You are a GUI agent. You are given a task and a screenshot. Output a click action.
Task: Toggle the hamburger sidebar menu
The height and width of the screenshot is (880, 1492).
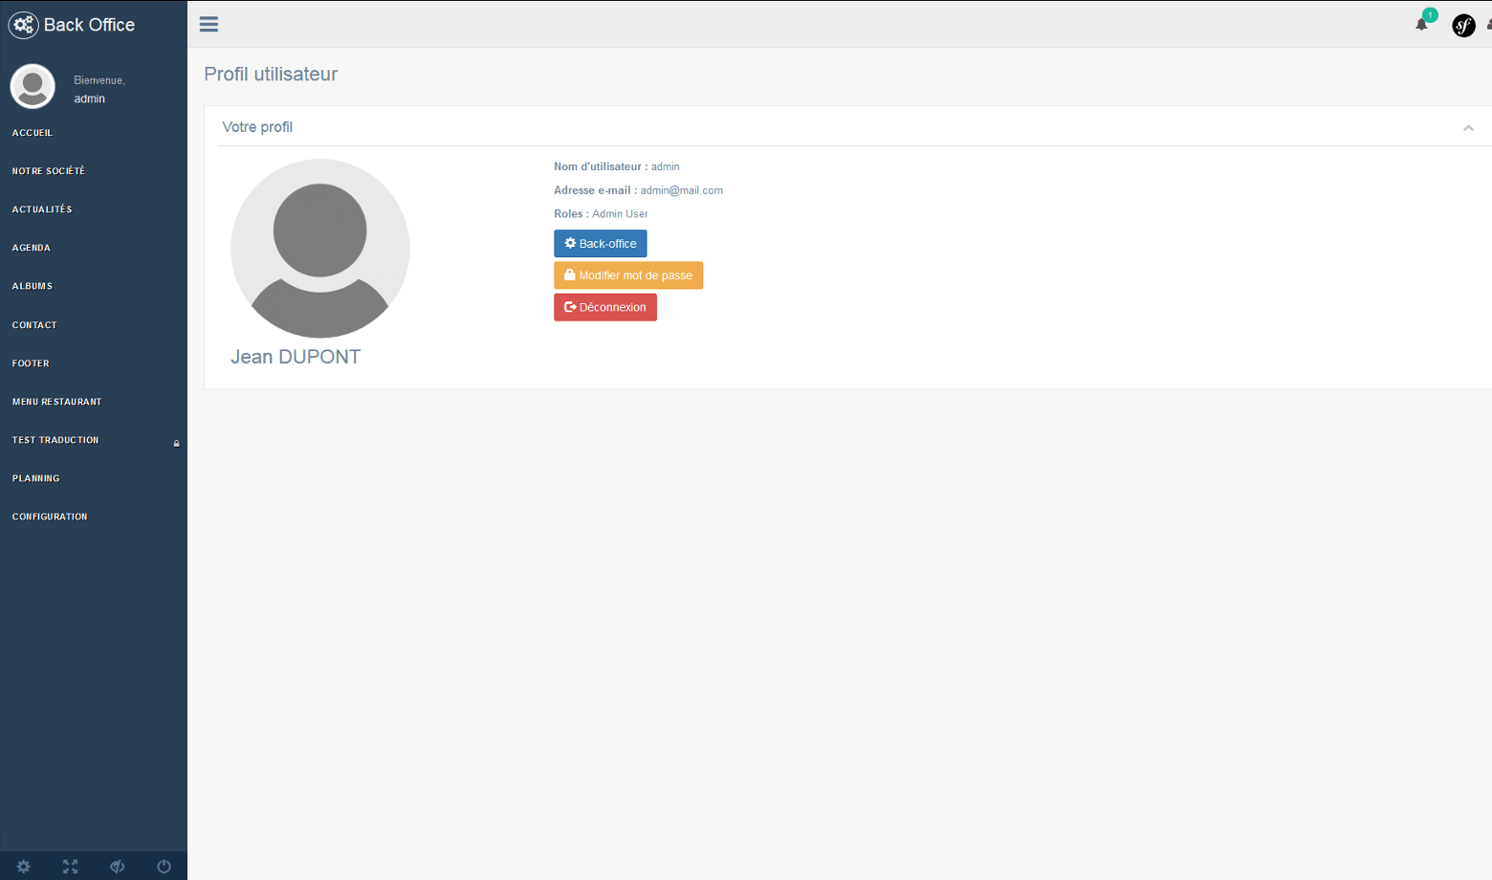(208, 24)
